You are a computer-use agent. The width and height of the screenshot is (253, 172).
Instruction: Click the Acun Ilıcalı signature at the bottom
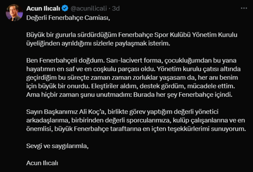[x=42, y=163]
